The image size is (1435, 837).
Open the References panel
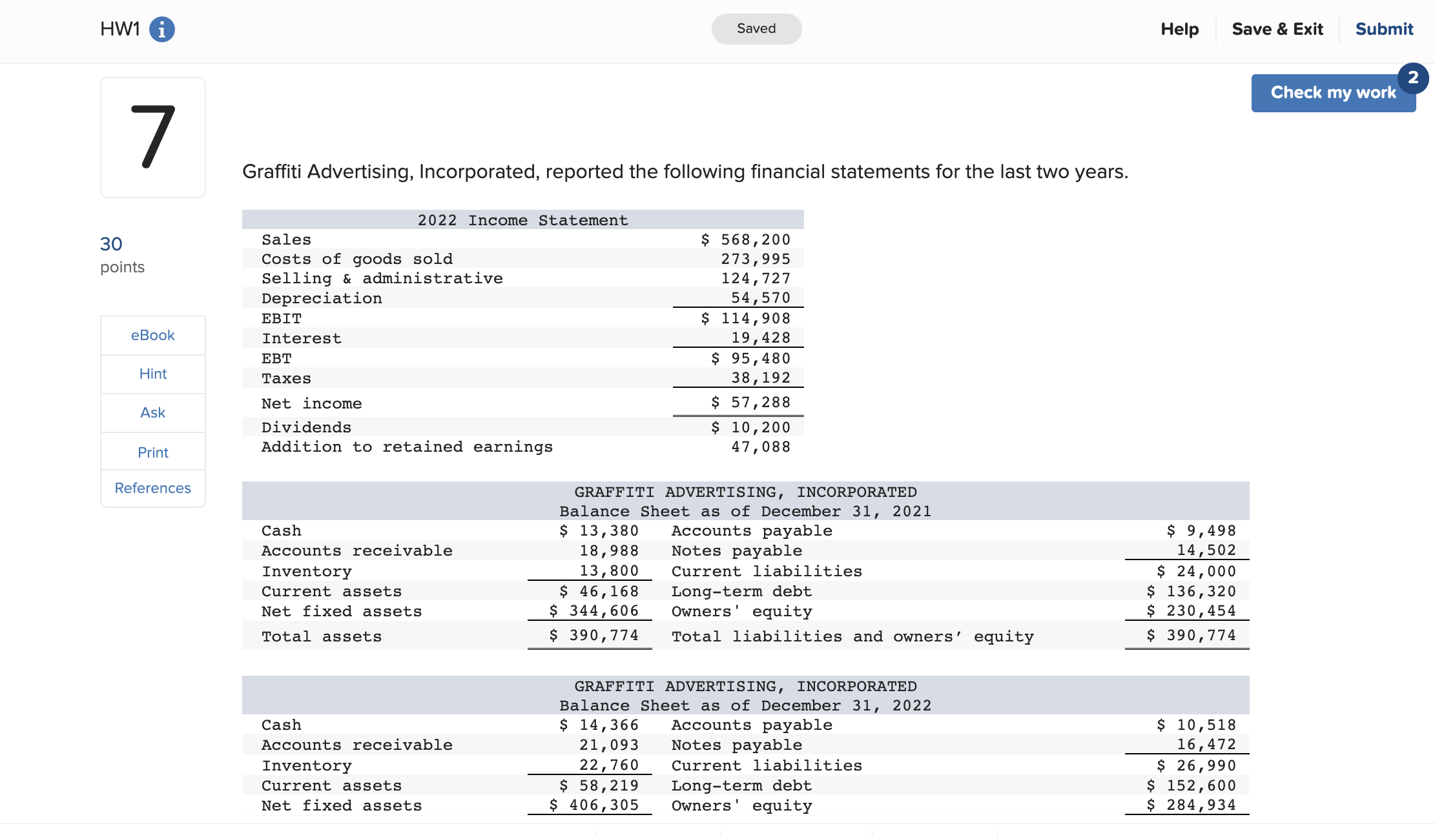tap(152, 488)
